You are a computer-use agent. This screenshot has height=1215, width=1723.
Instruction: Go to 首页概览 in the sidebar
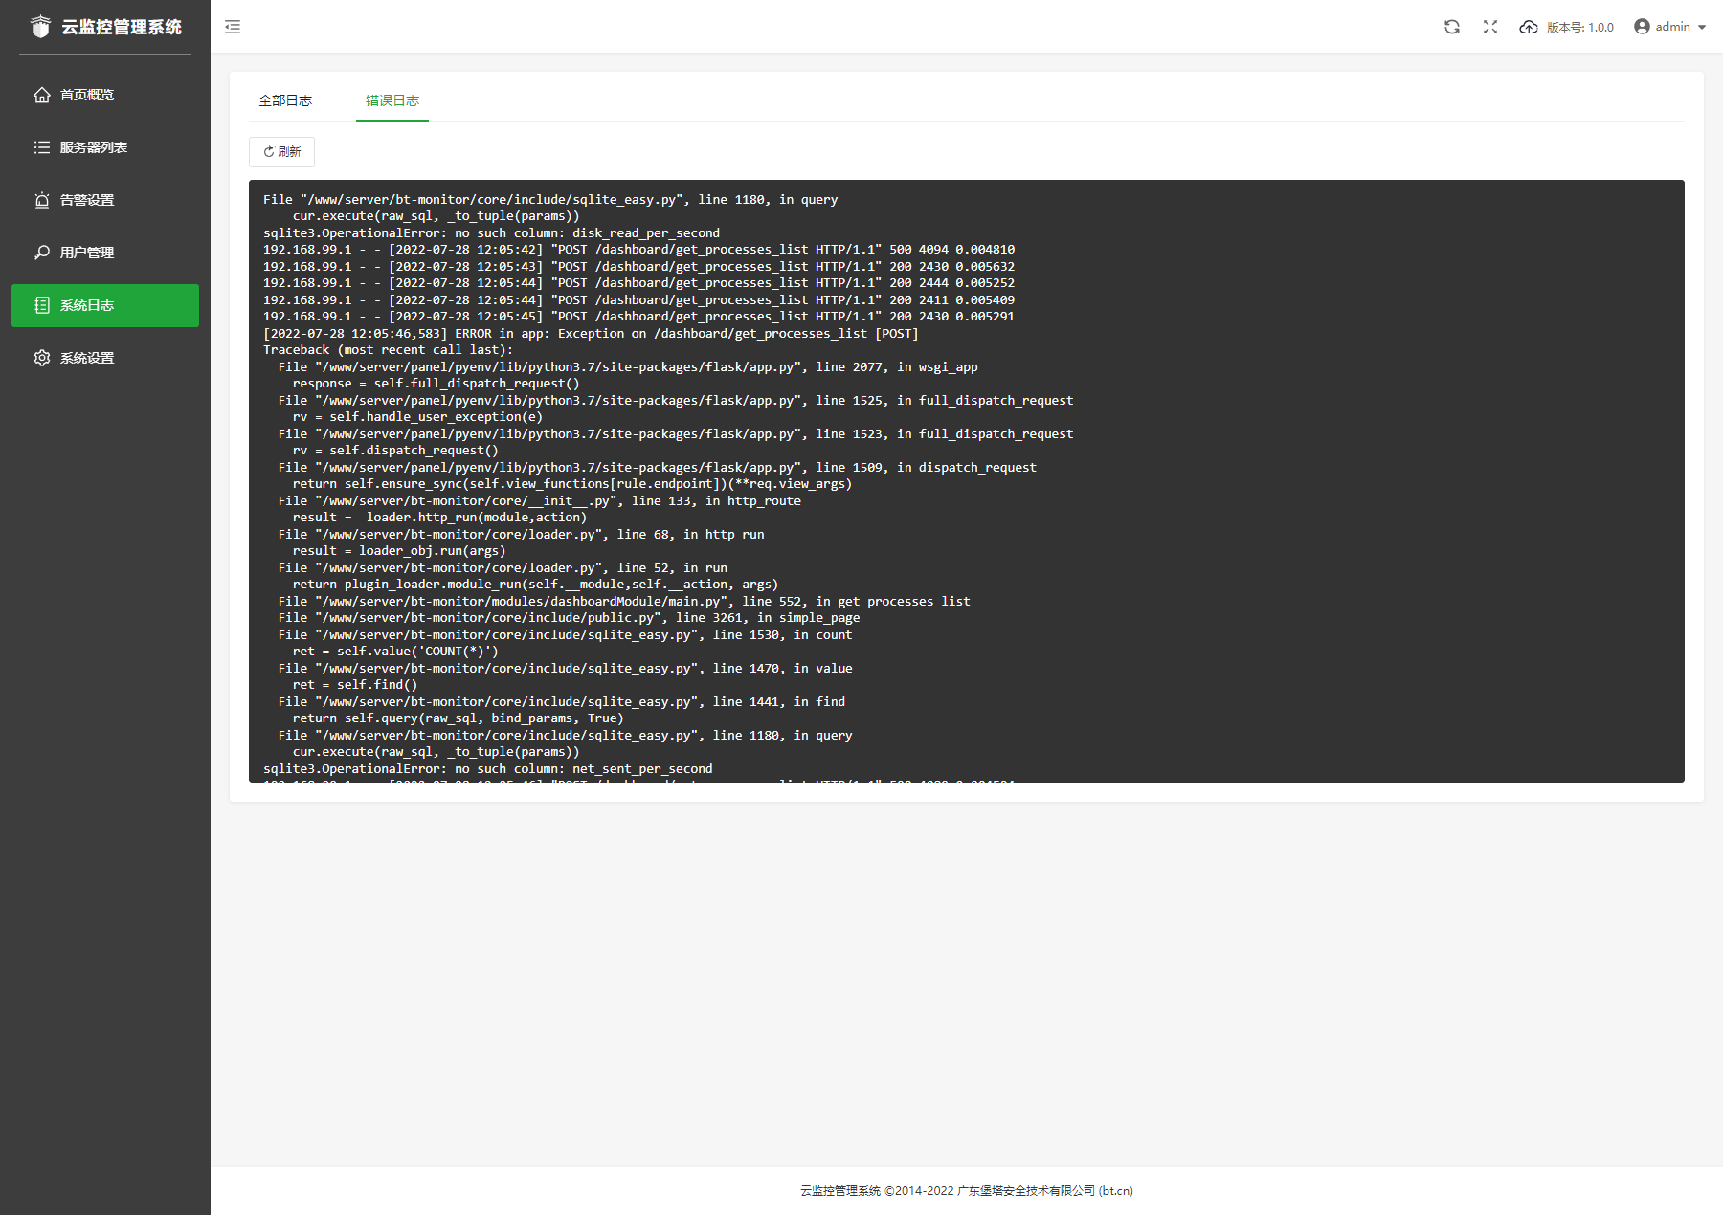pyautogui.click(x=105, y=95)
